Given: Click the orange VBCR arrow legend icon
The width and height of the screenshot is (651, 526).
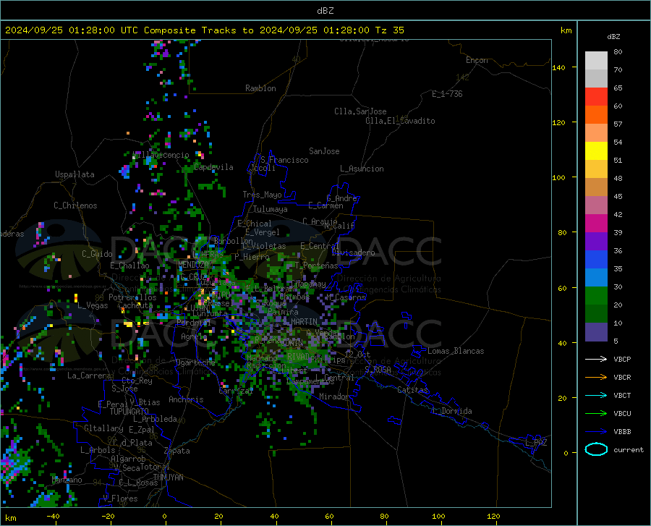Looking at the screenshot, I should point(596,378).
